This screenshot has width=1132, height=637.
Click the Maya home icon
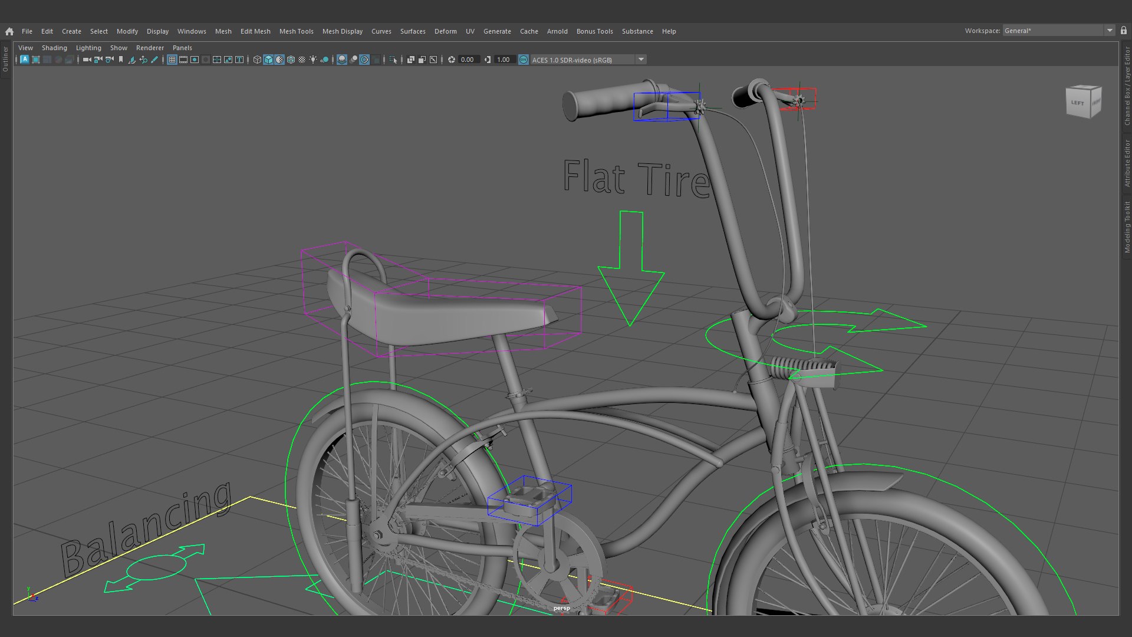[x=9, y=31]
